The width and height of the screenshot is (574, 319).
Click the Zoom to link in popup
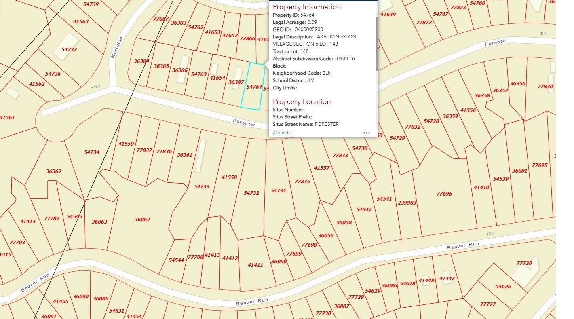click(x=282, y=133)
